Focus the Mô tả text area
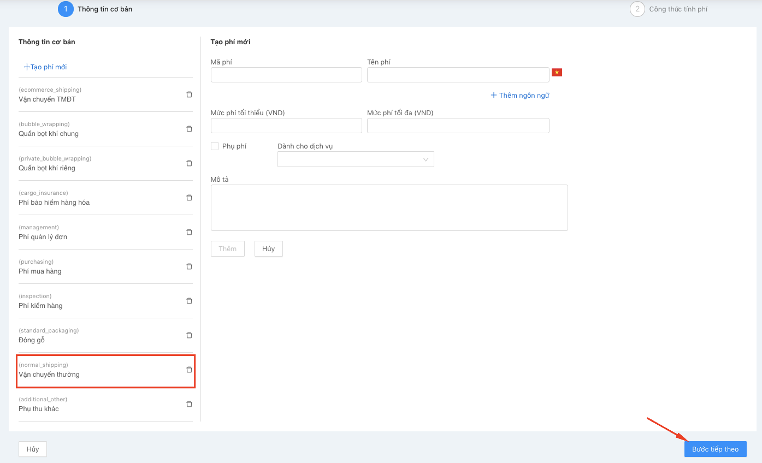 pyautogui.click(x=389, y=207)
